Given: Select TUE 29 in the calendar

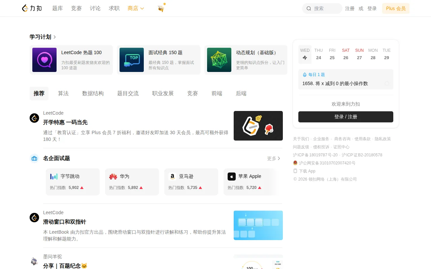Looking at the screenshot, I should (x=387, y=54).
